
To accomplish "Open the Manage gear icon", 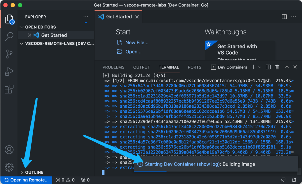I will coord(9,167).
